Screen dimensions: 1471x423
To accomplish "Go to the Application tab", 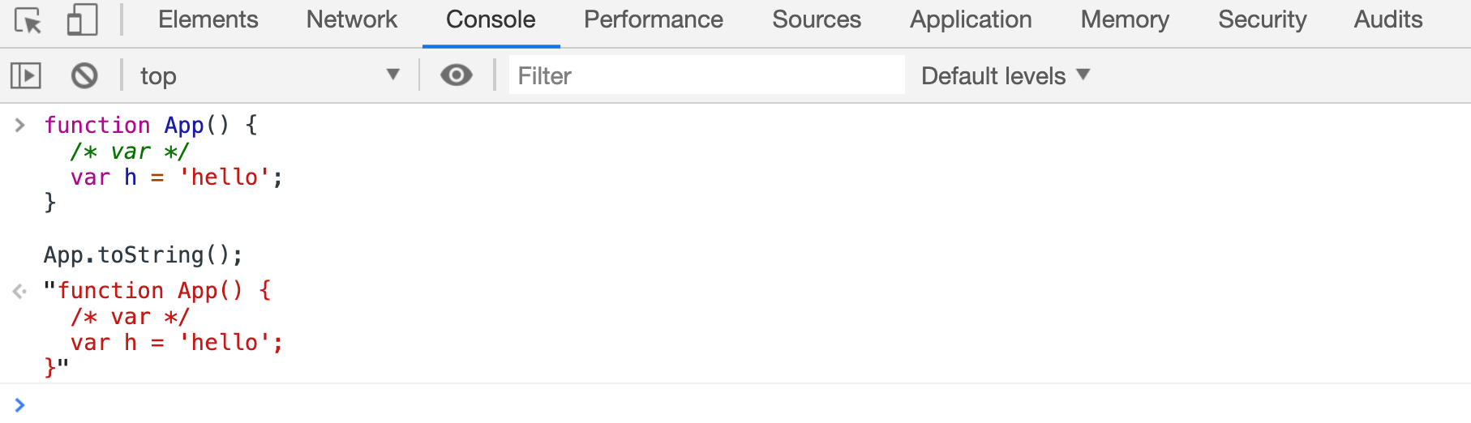I will pos(971,19).
